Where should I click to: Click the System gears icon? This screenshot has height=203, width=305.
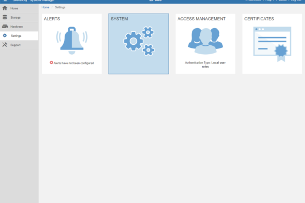click(139, 41)
